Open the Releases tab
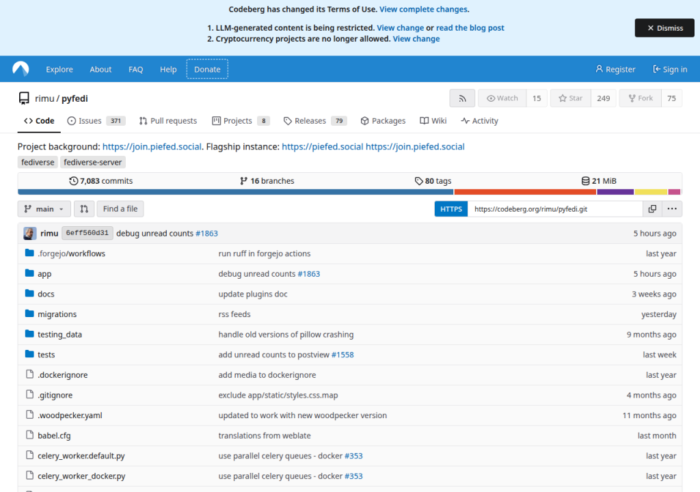700x492 pixels. pos(314,121)
